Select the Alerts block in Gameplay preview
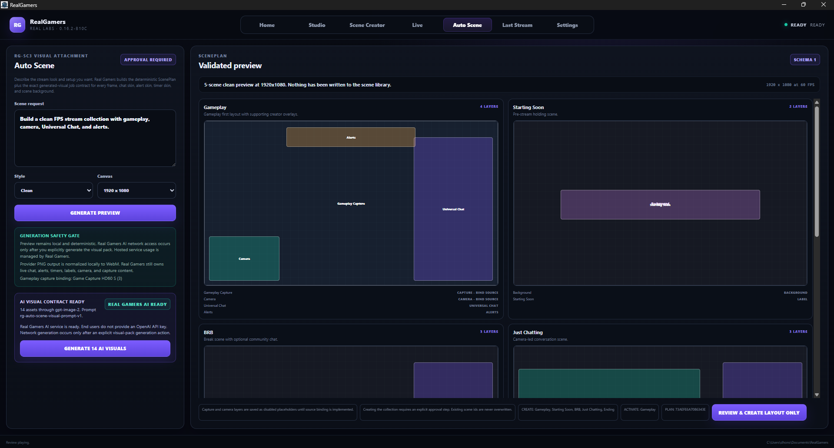 tap(351, 137)
